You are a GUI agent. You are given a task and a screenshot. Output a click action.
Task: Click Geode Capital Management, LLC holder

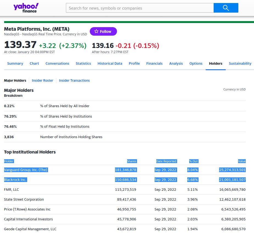pyautogui.click(x=30, y=229)
